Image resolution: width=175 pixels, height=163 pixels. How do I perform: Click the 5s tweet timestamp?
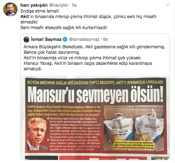click(x=74, y=5)
